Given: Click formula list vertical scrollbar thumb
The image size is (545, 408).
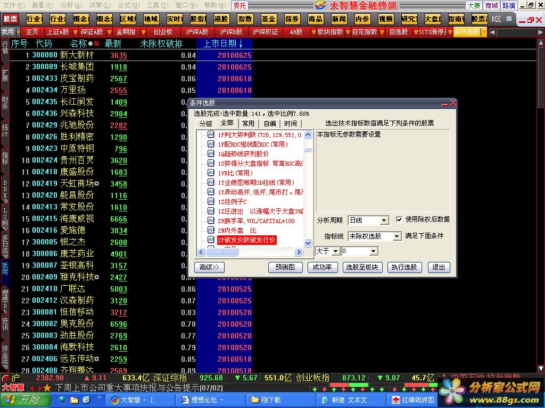Looking at the screenshot, I should [x=308, y=150].
